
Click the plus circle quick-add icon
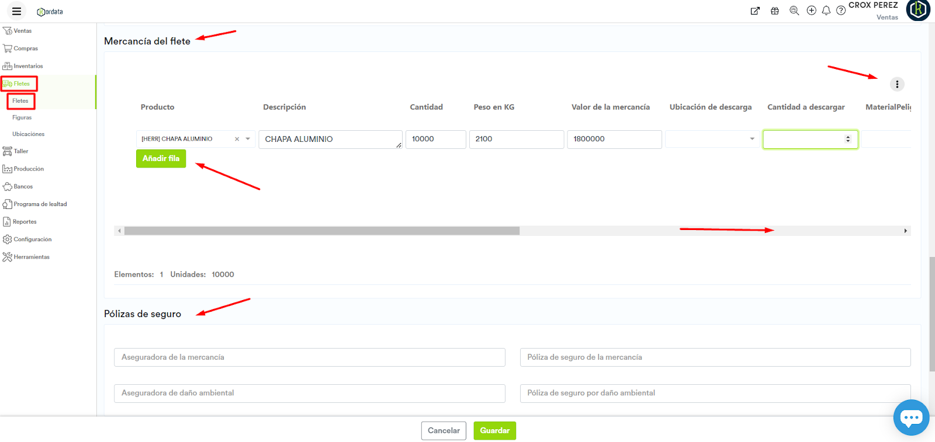811,11
